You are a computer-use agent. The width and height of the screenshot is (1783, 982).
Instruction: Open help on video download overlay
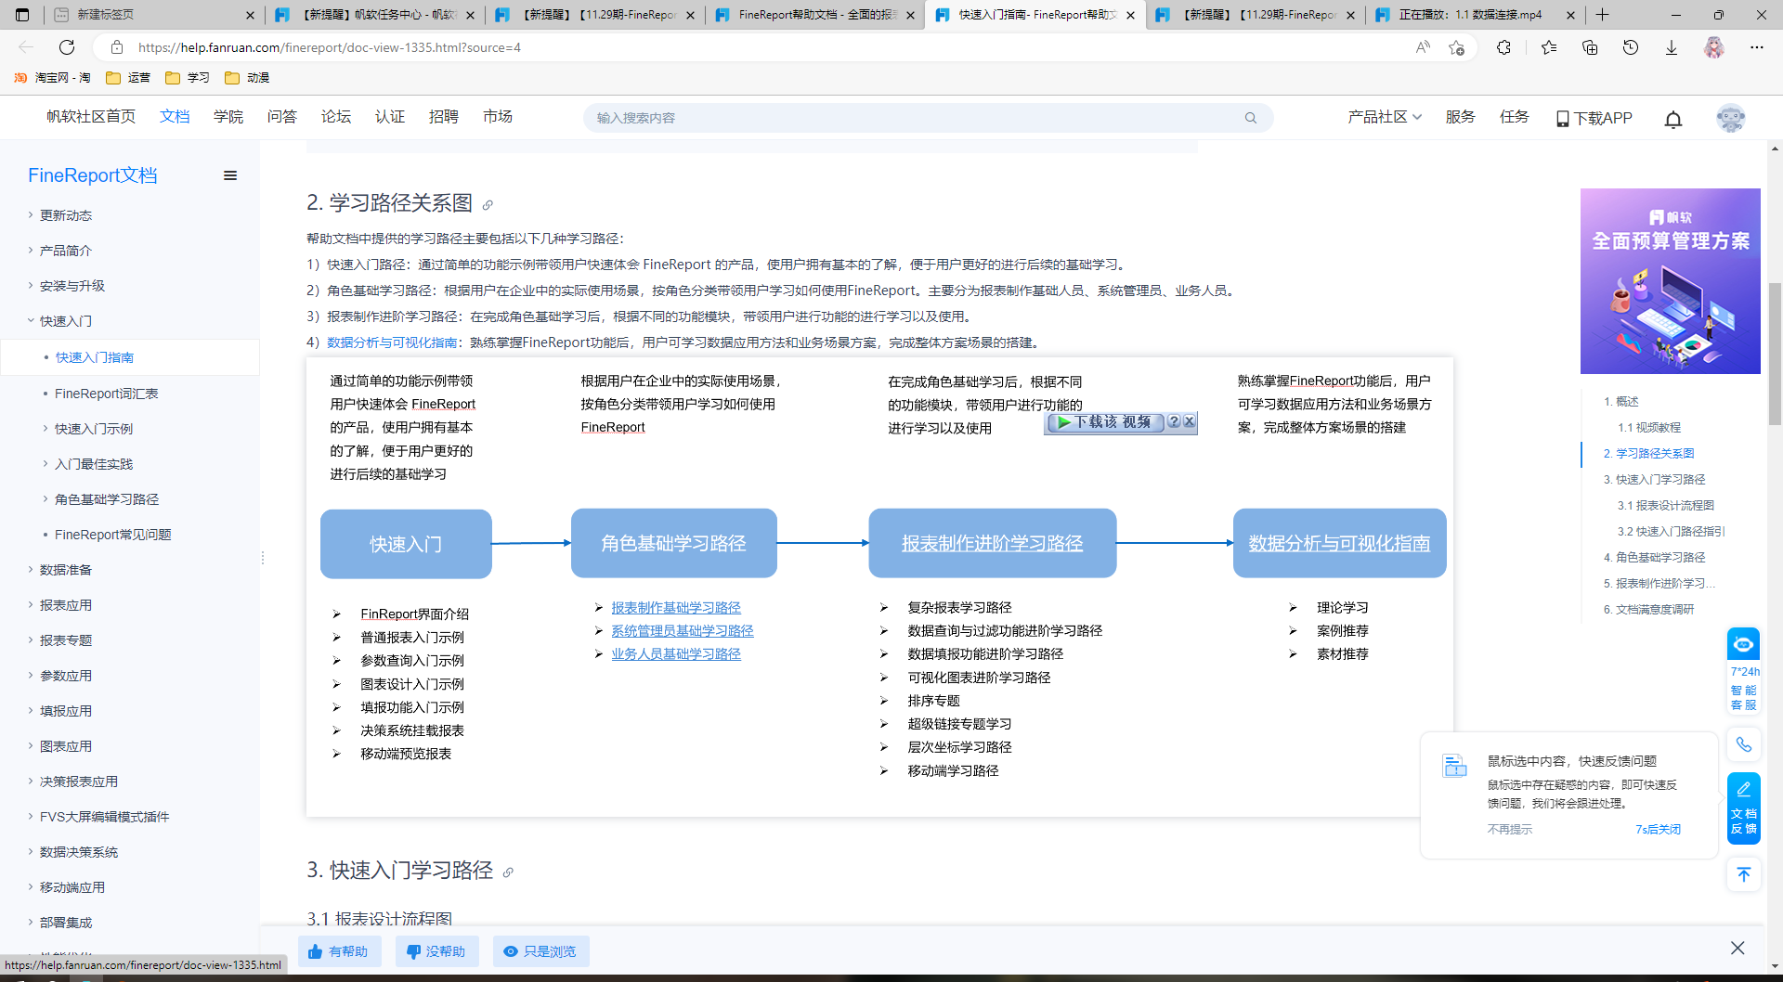point(1174,421)
